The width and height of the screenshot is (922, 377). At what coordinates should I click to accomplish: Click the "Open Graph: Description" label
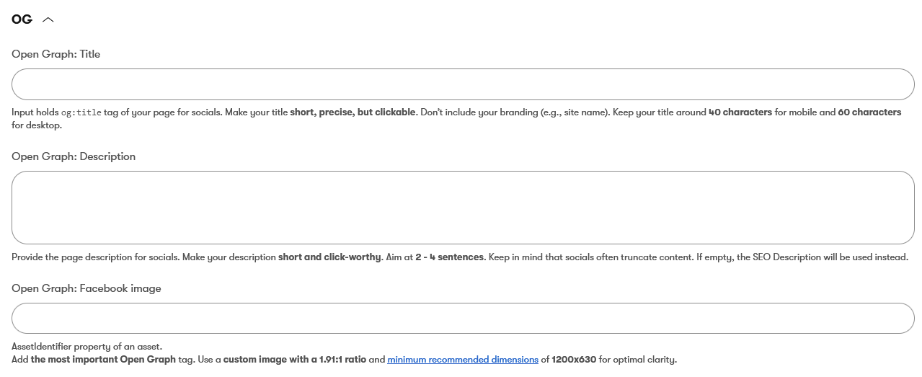pos(74,156)
